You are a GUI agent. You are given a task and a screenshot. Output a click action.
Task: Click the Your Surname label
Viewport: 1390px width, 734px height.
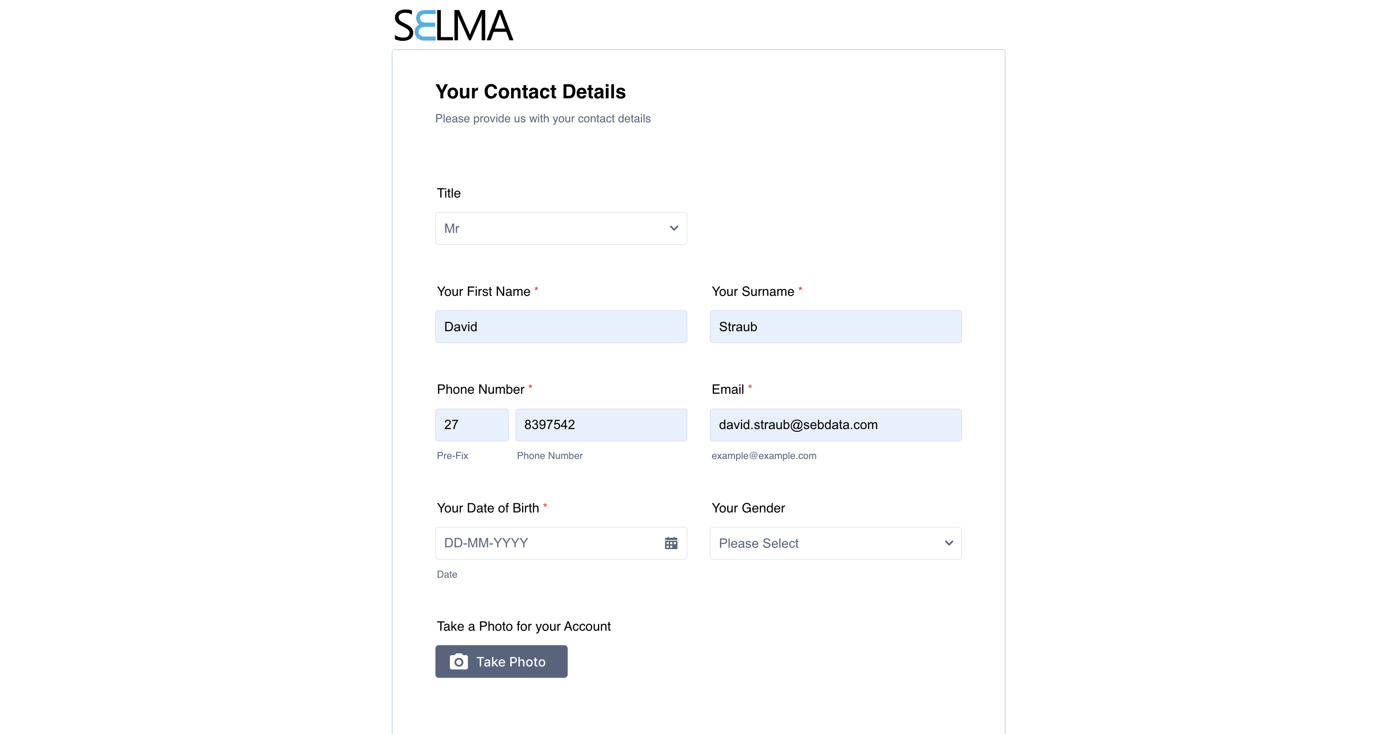tap(753, 291)
